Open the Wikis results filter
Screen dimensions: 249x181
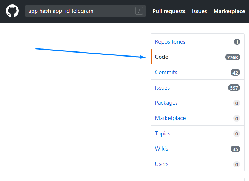(x=162, y=149)
